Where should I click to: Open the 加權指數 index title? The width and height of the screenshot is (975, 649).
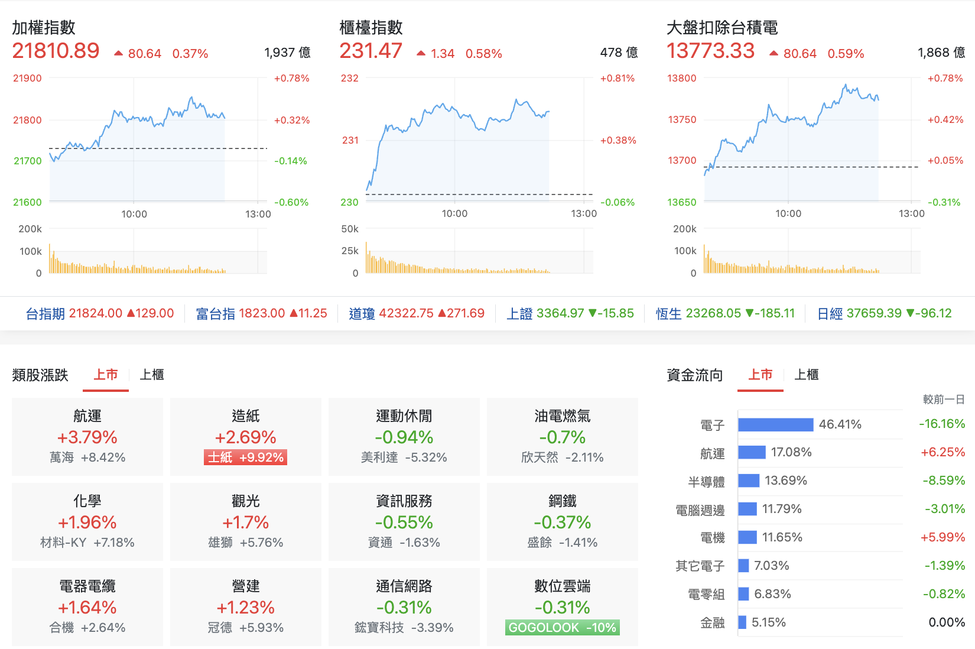click(44, 28)
